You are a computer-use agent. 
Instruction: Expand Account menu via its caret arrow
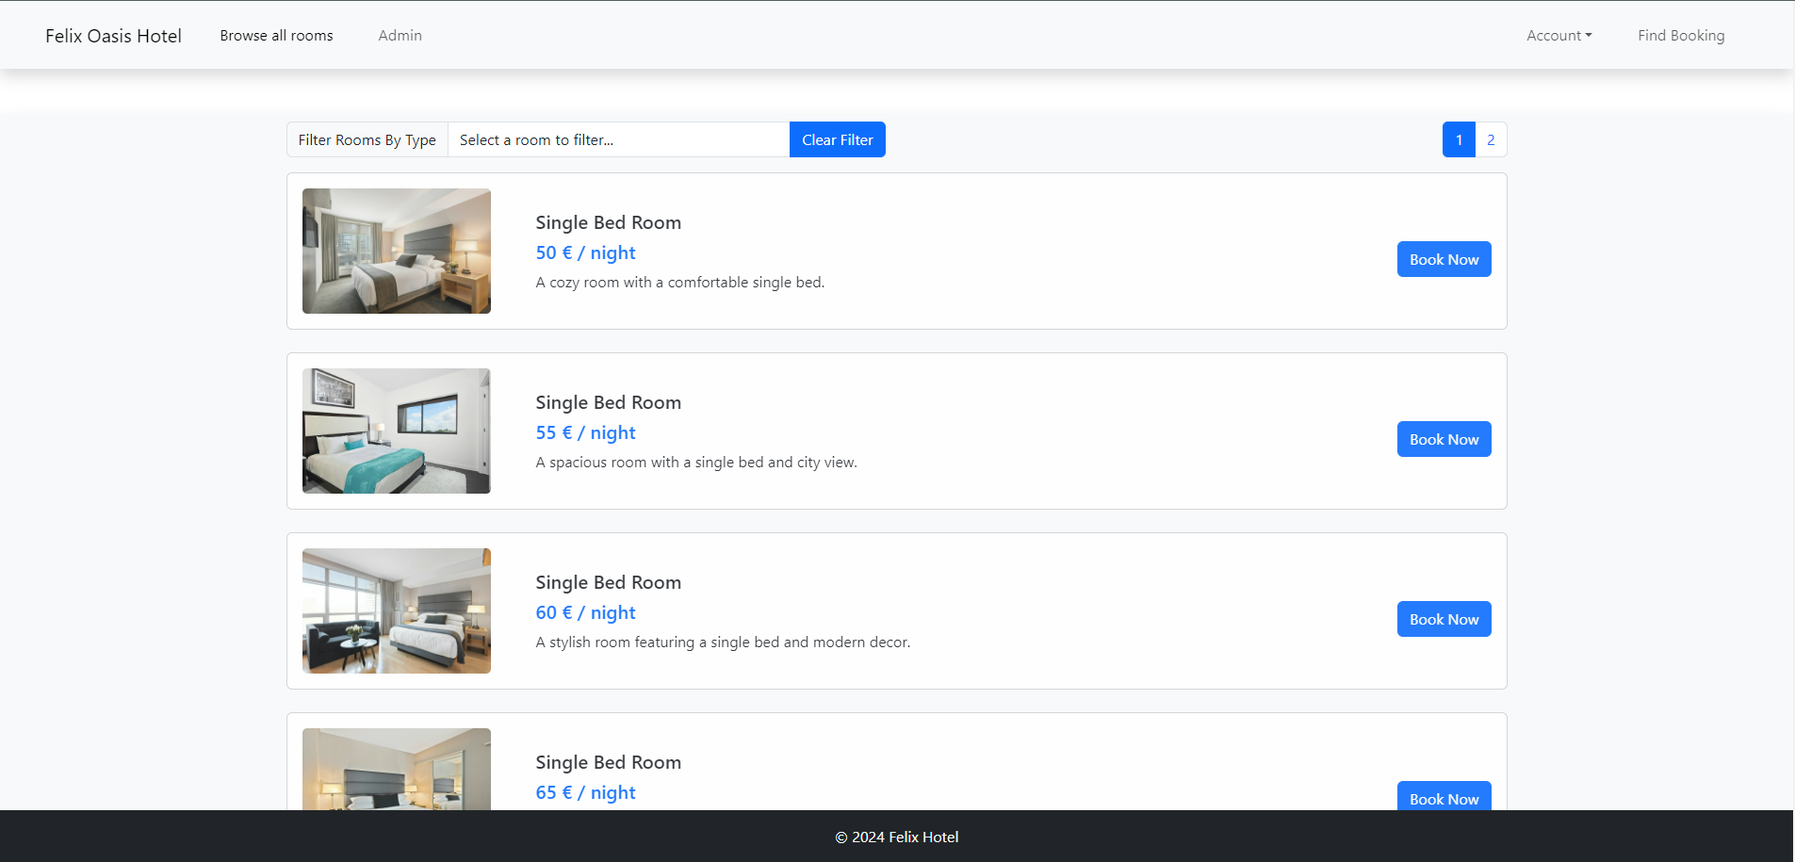(x=1589, y=36)
